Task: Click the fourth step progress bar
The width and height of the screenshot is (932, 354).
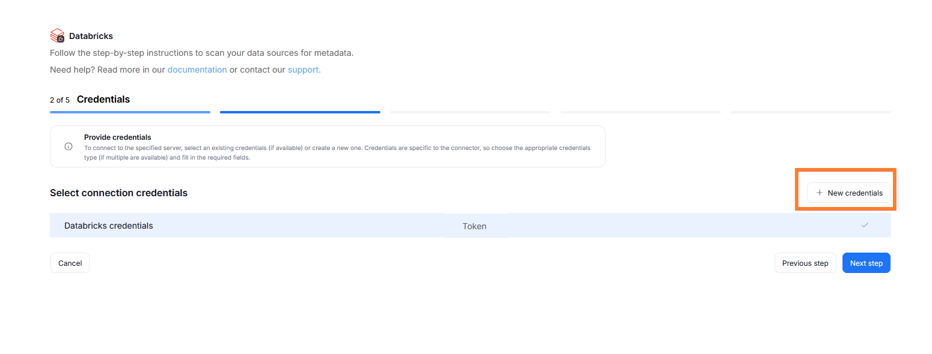Action: pos(641,112)
